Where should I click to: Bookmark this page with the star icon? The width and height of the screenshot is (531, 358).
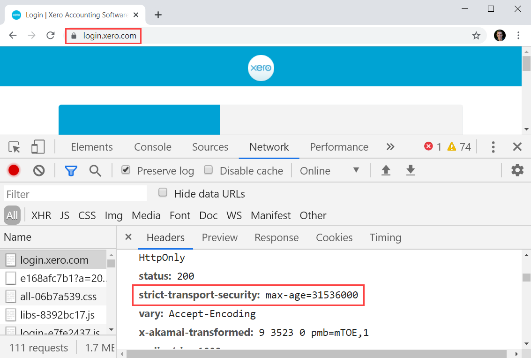[476, 35]
